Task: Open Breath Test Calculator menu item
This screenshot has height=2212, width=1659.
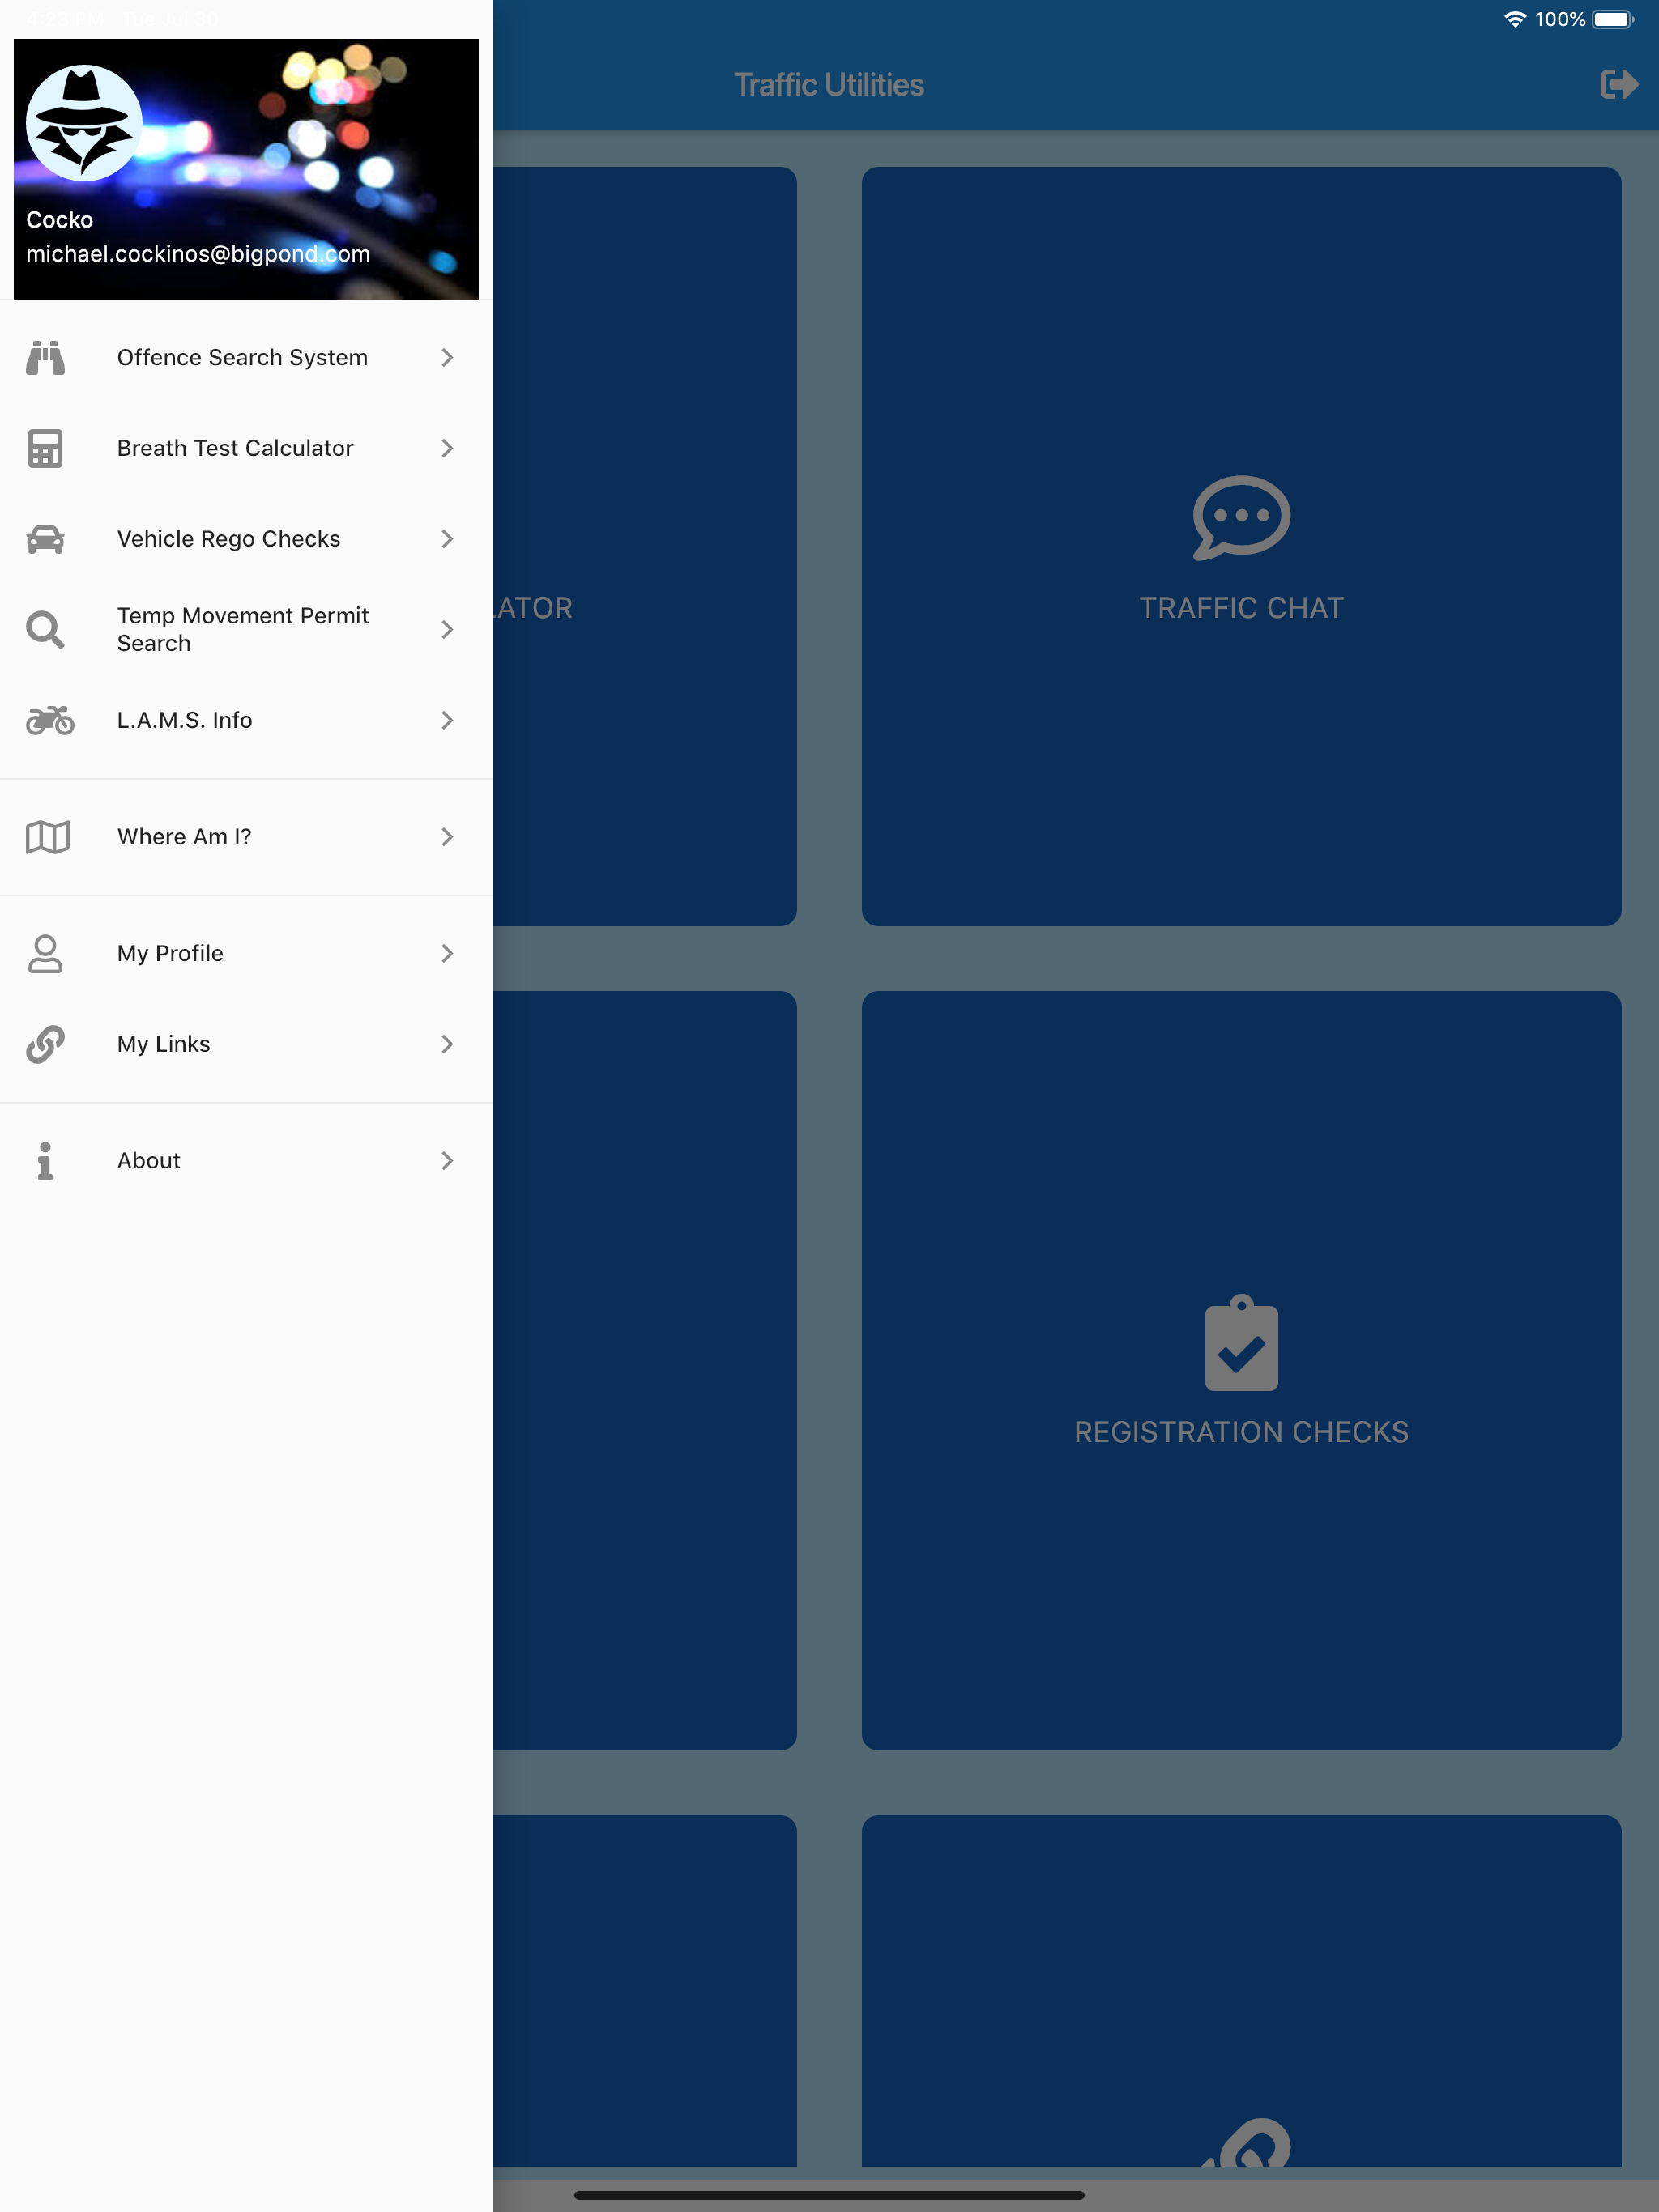Action: pyautogui.click(x=246, y=448)
